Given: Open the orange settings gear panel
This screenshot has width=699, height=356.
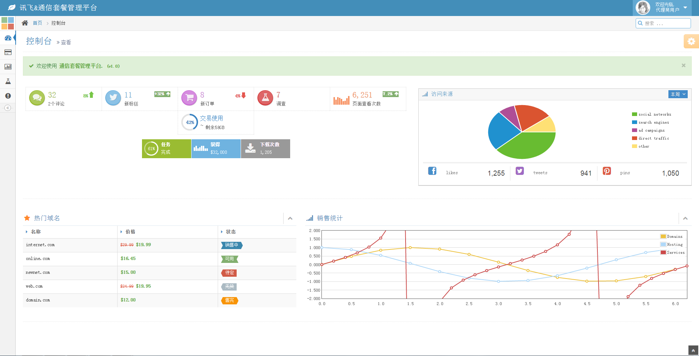Looking at the screenshot, I should coord(691,41).
